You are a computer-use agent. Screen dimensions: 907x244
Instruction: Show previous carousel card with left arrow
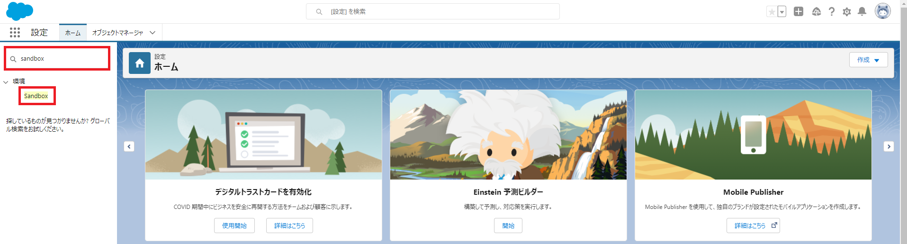click(129, 146)
